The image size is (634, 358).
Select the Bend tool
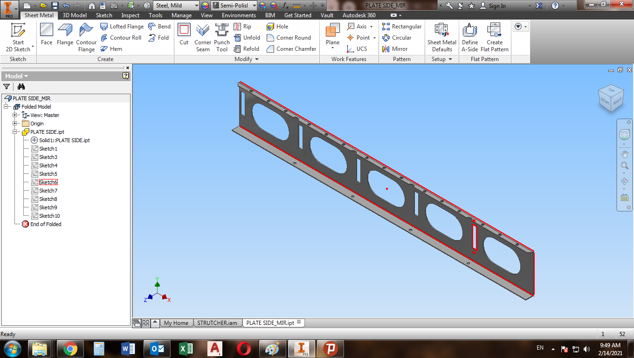[159, 27]
